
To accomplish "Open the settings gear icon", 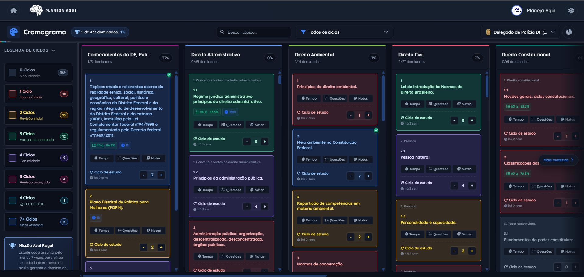I will point(571,11).
